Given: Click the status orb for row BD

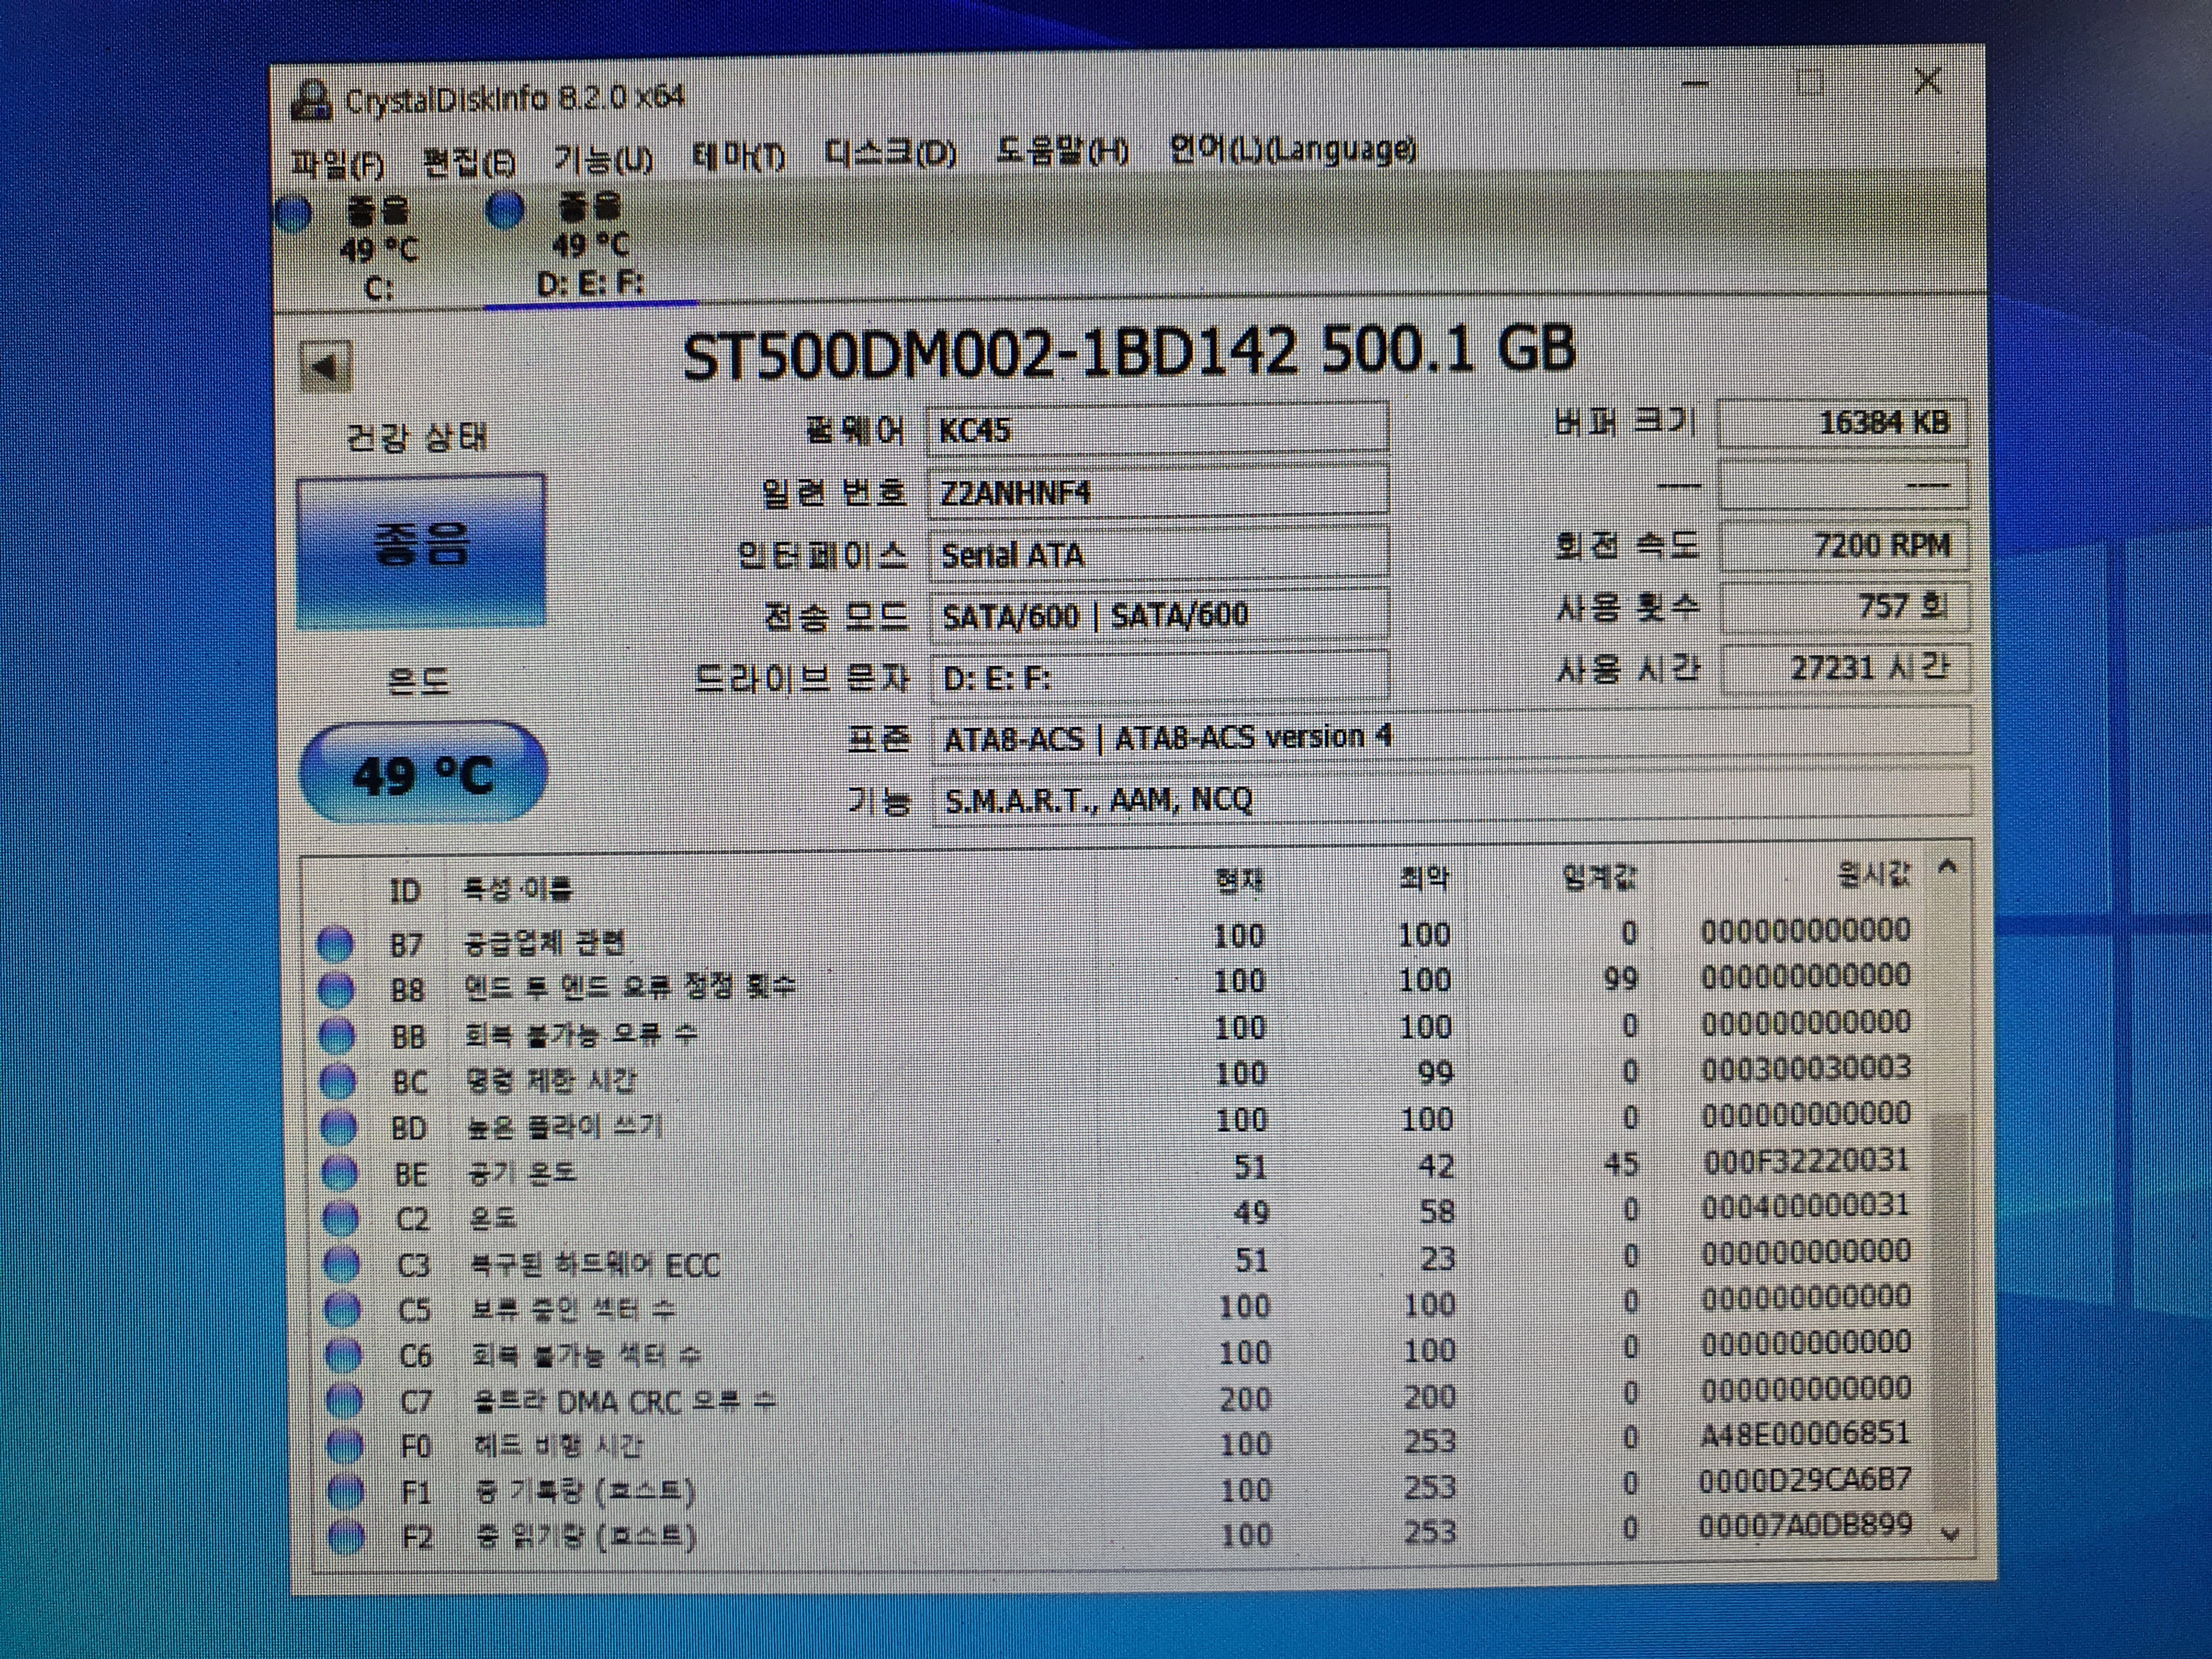Looking at the screenshot, I should tap(339, 1128).
